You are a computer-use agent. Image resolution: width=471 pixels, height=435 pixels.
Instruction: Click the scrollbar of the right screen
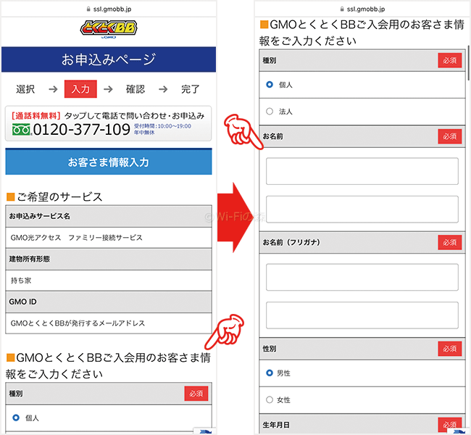pos(468,63)
